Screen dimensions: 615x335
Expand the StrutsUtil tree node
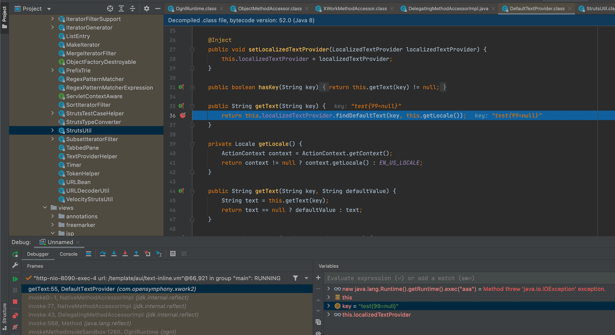(53, 130)
